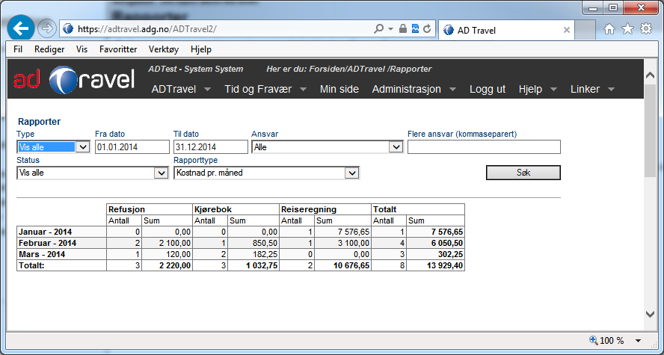Open the Fil menu
The width and height of the screenshot is (664, 355).
[x=18, y=49]
